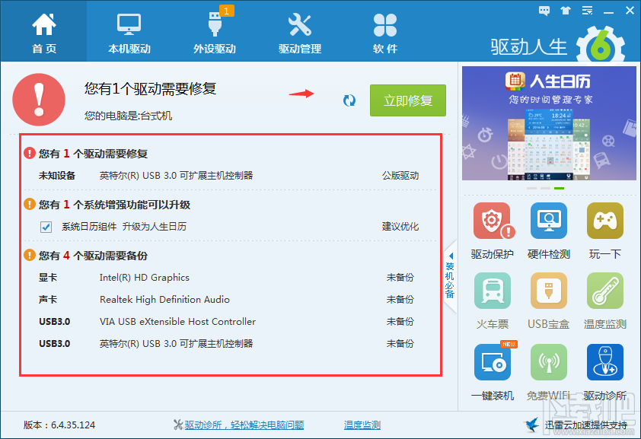Click the red alert icon beside 驱动需要修复
The image size is (641, 439).
[x=30, y=153]
